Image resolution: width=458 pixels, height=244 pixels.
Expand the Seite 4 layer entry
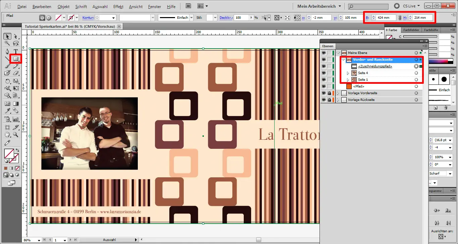tap(348, 73)
